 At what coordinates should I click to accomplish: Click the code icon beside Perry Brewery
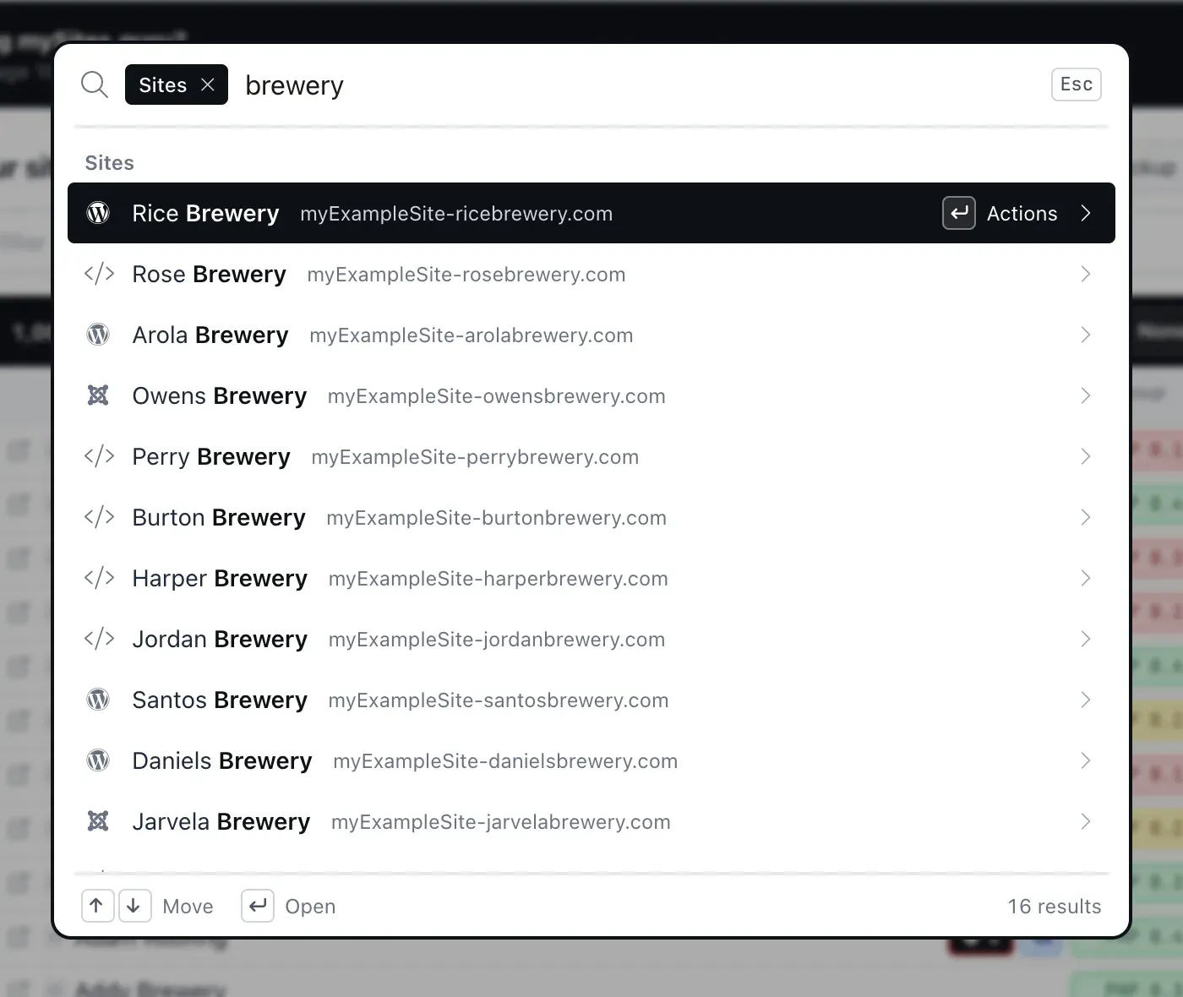click(x=99, y=456)
